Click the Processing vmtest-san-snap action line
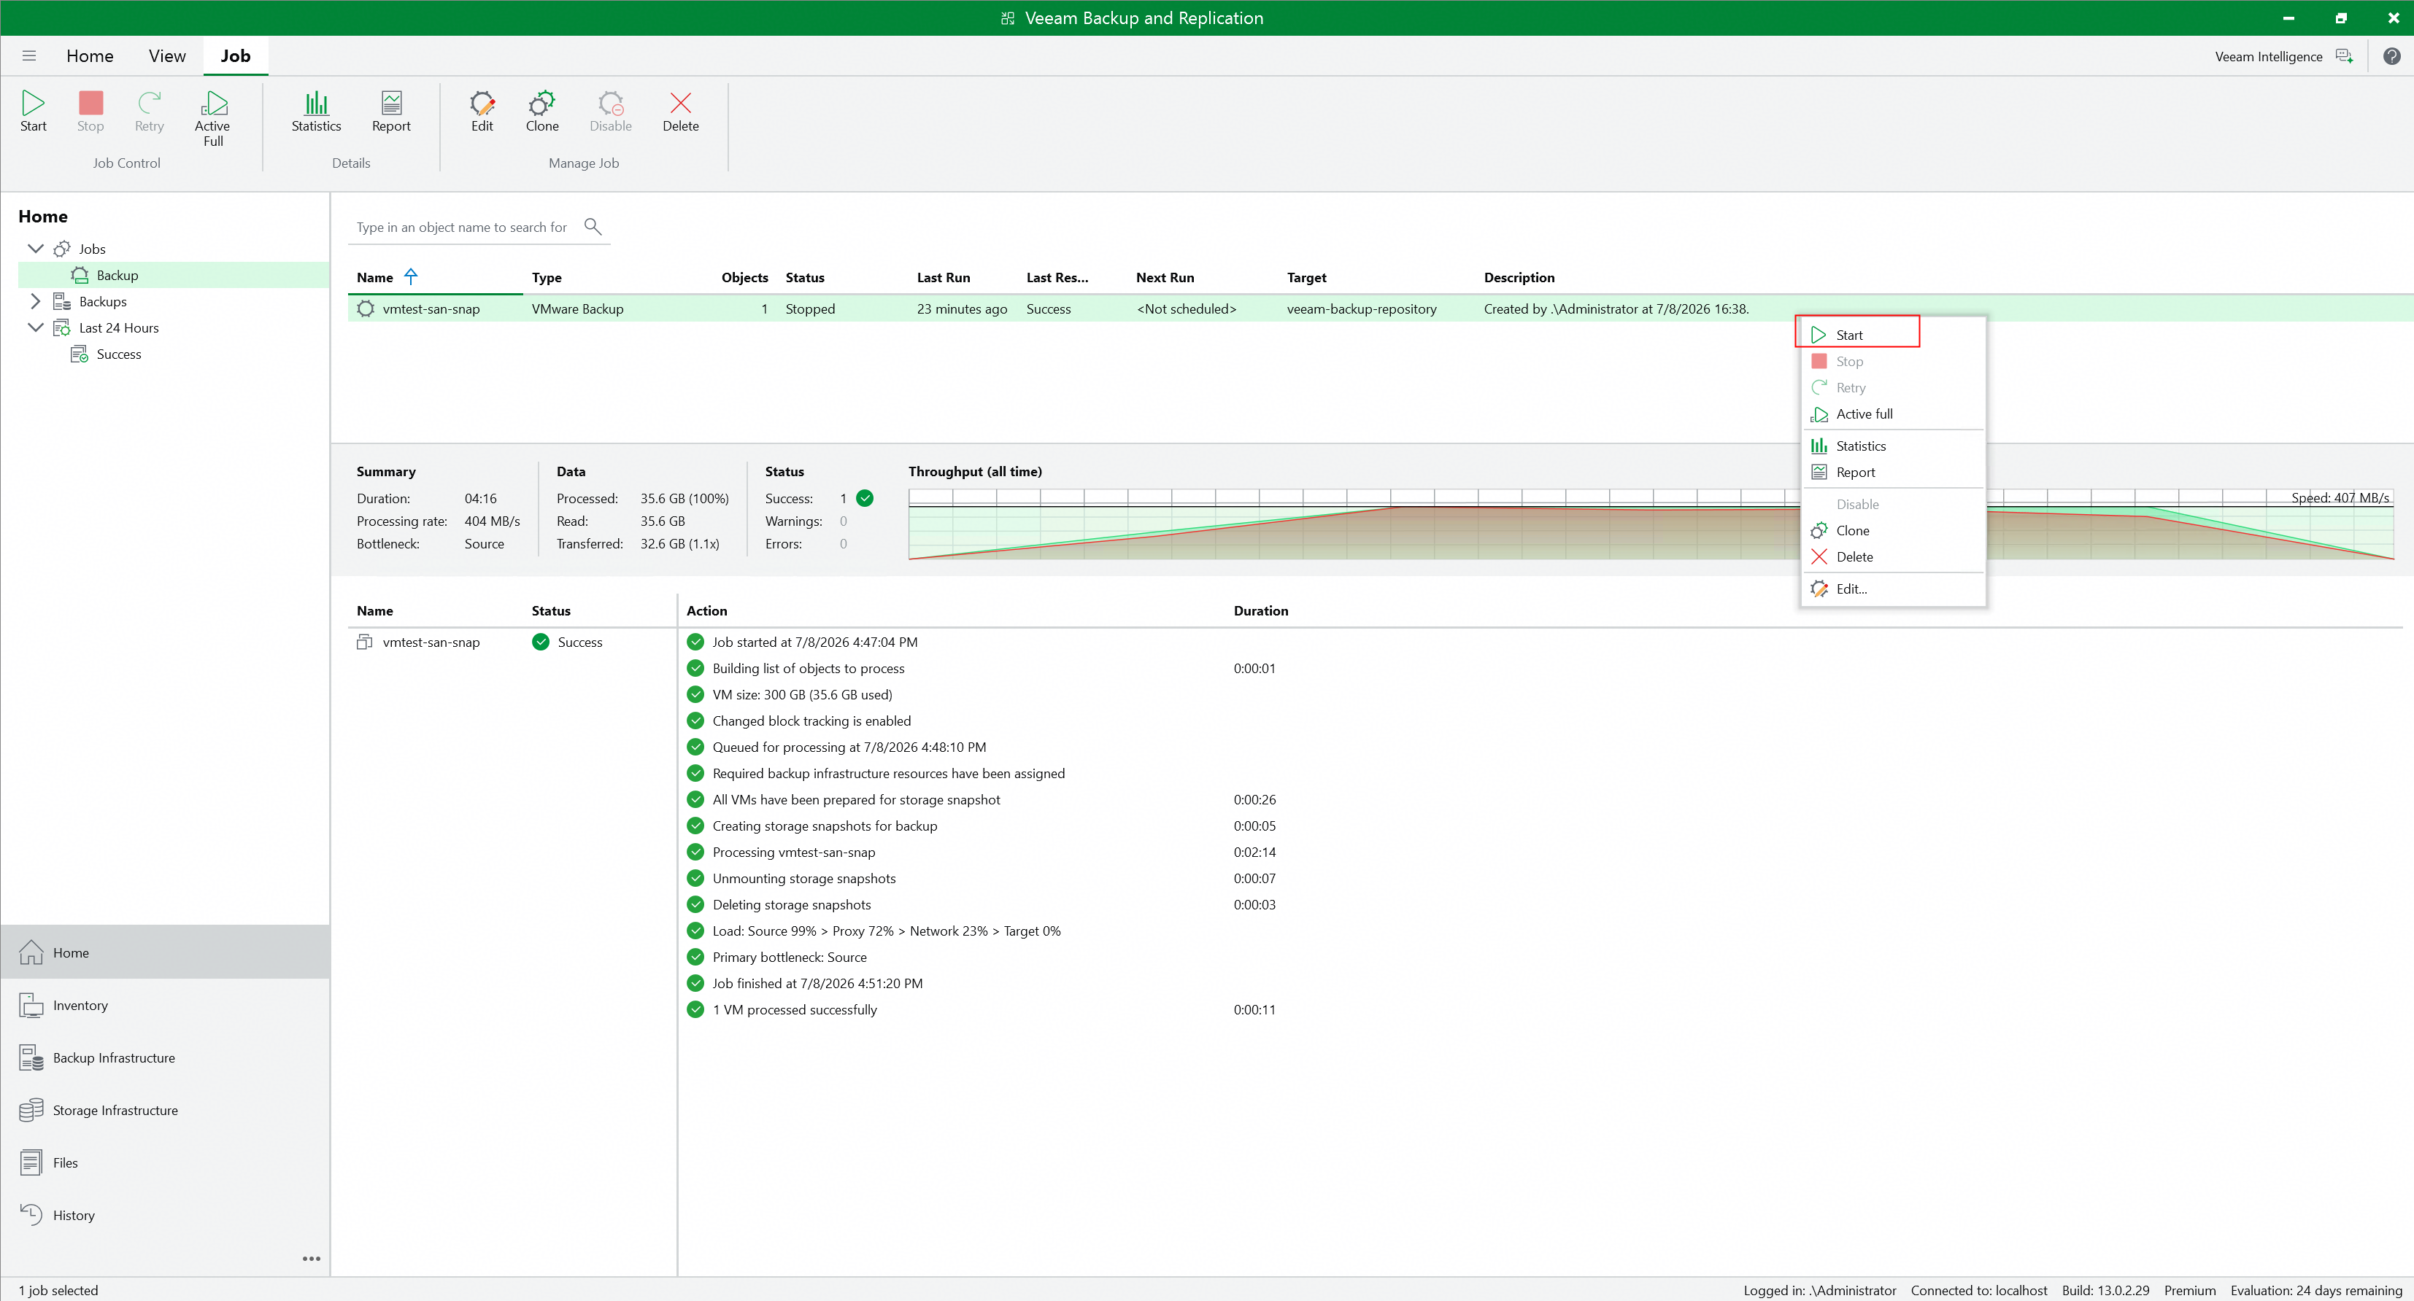Image resolution: width=2414 pixels, height=1301 pixels. click(x=794, y=853)
